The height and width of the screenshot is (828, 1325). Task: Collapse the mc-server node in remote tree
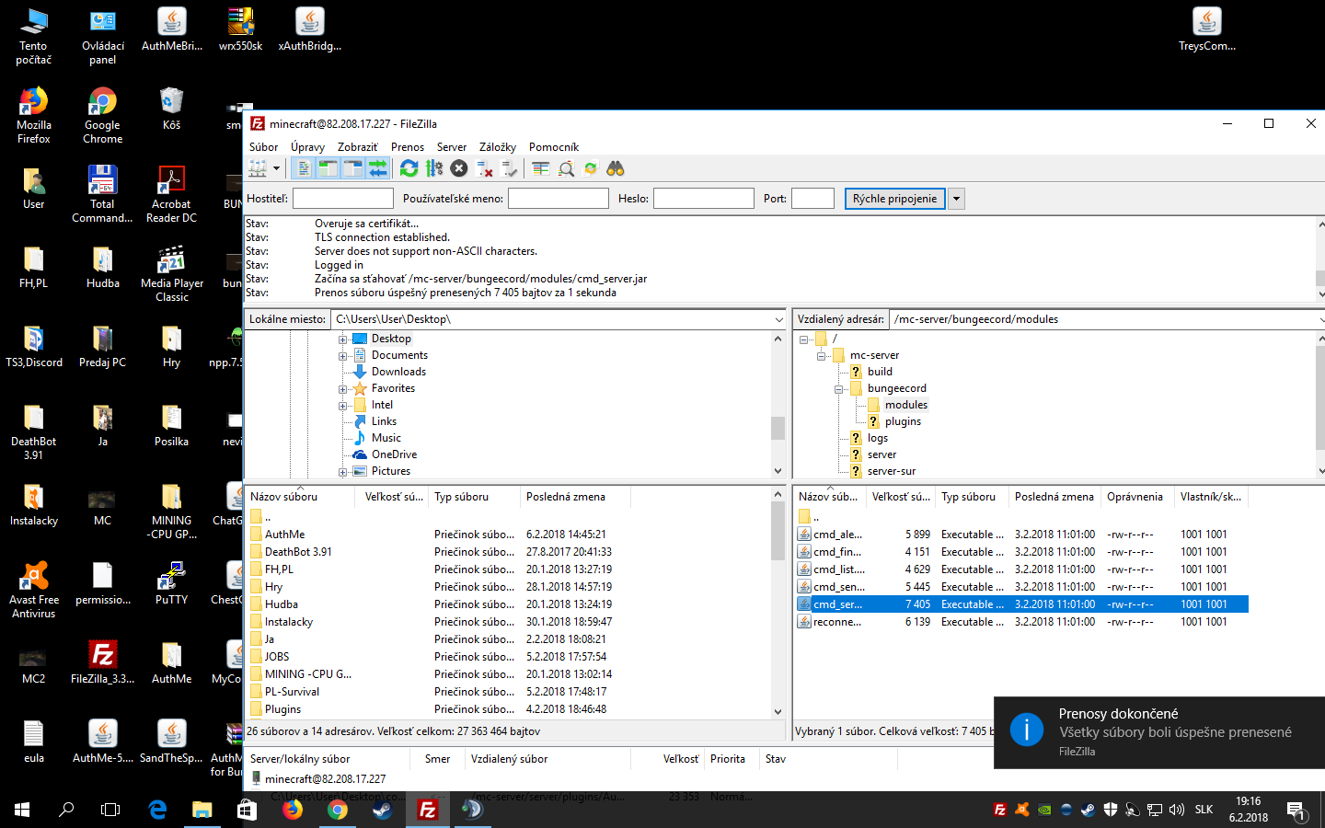tap(822, 355)
